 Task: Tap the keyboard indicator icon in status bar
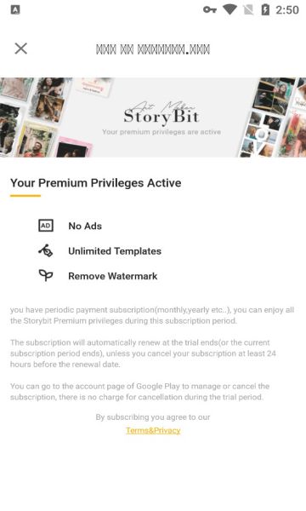click(15, 9)
